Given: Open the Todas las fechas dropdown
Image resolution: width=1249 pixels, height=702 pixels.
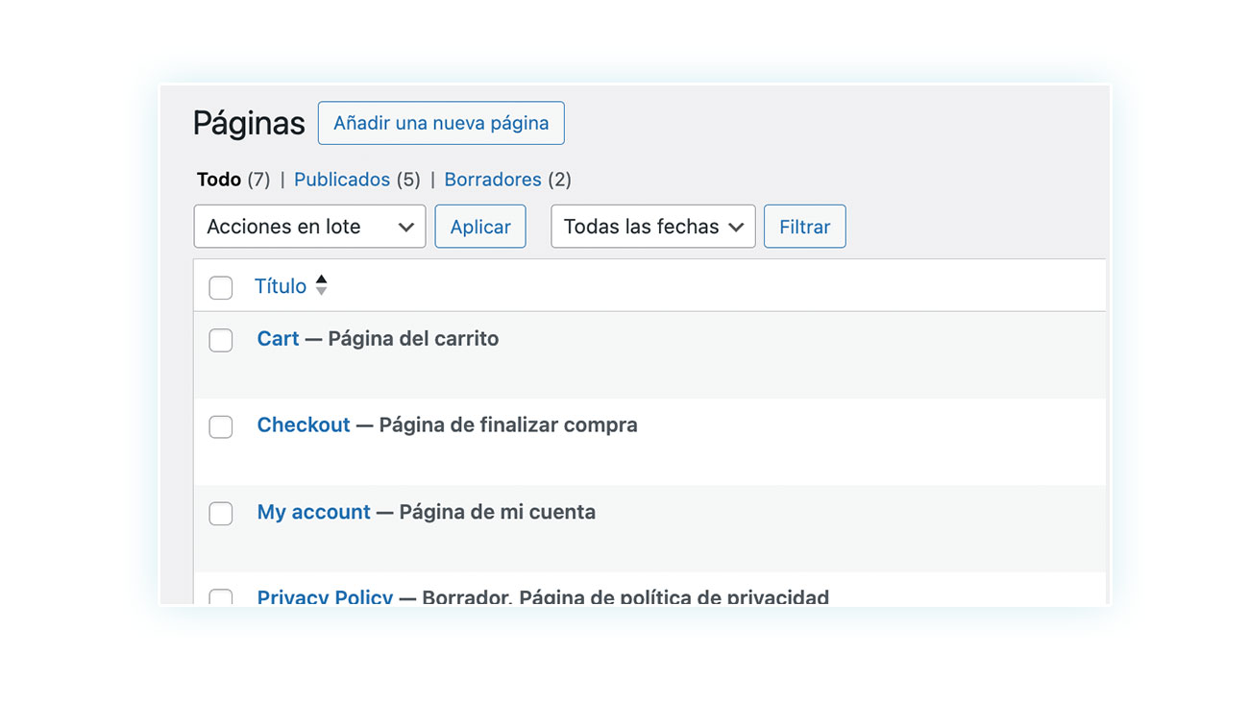Looking at the screenshot, I should (x=653, y=227).
